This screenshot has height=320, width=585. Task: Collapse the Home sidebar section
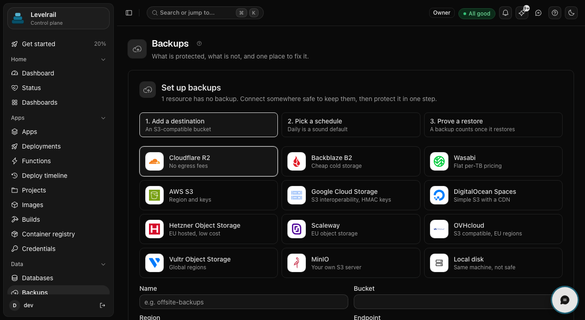click(103, 59)
